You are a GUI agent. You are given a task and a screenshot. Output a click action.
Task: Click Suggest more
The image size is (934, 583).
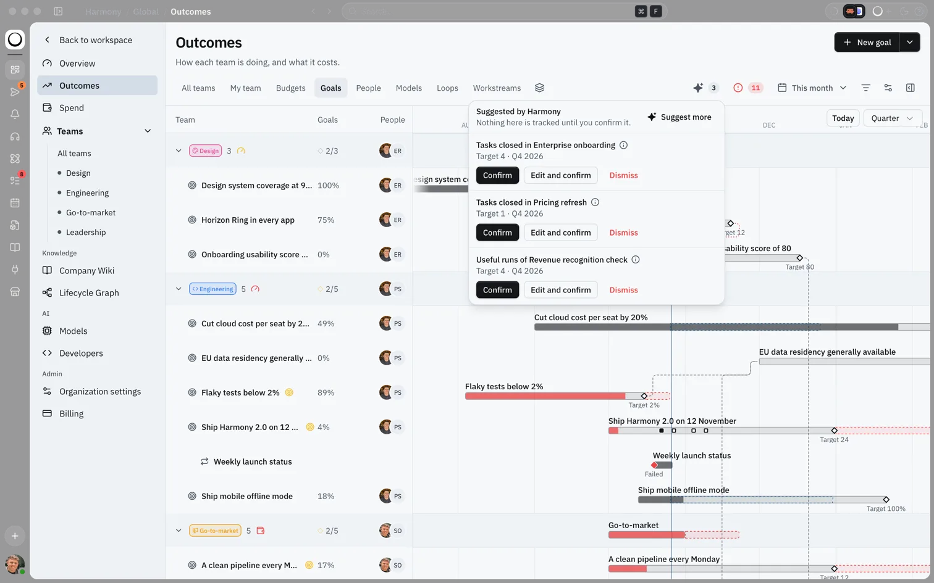679,117
